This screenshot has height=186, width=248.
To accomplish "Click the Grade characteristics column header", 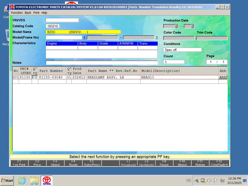I will (108, 43).
